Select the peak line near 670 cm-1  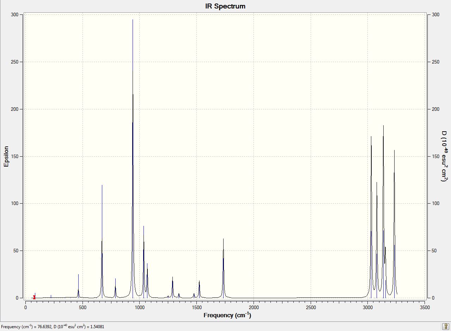coord(102,241)
